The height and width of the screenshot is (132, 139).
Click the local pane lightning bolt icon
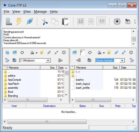(x=42, y=52)
